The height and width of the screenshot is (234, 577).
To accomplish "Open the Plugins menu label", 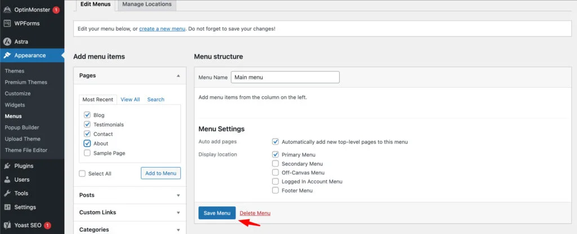I will (24, 166).
